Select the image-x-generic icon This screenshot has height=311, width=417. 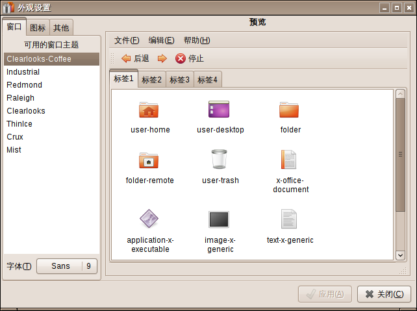219,219
